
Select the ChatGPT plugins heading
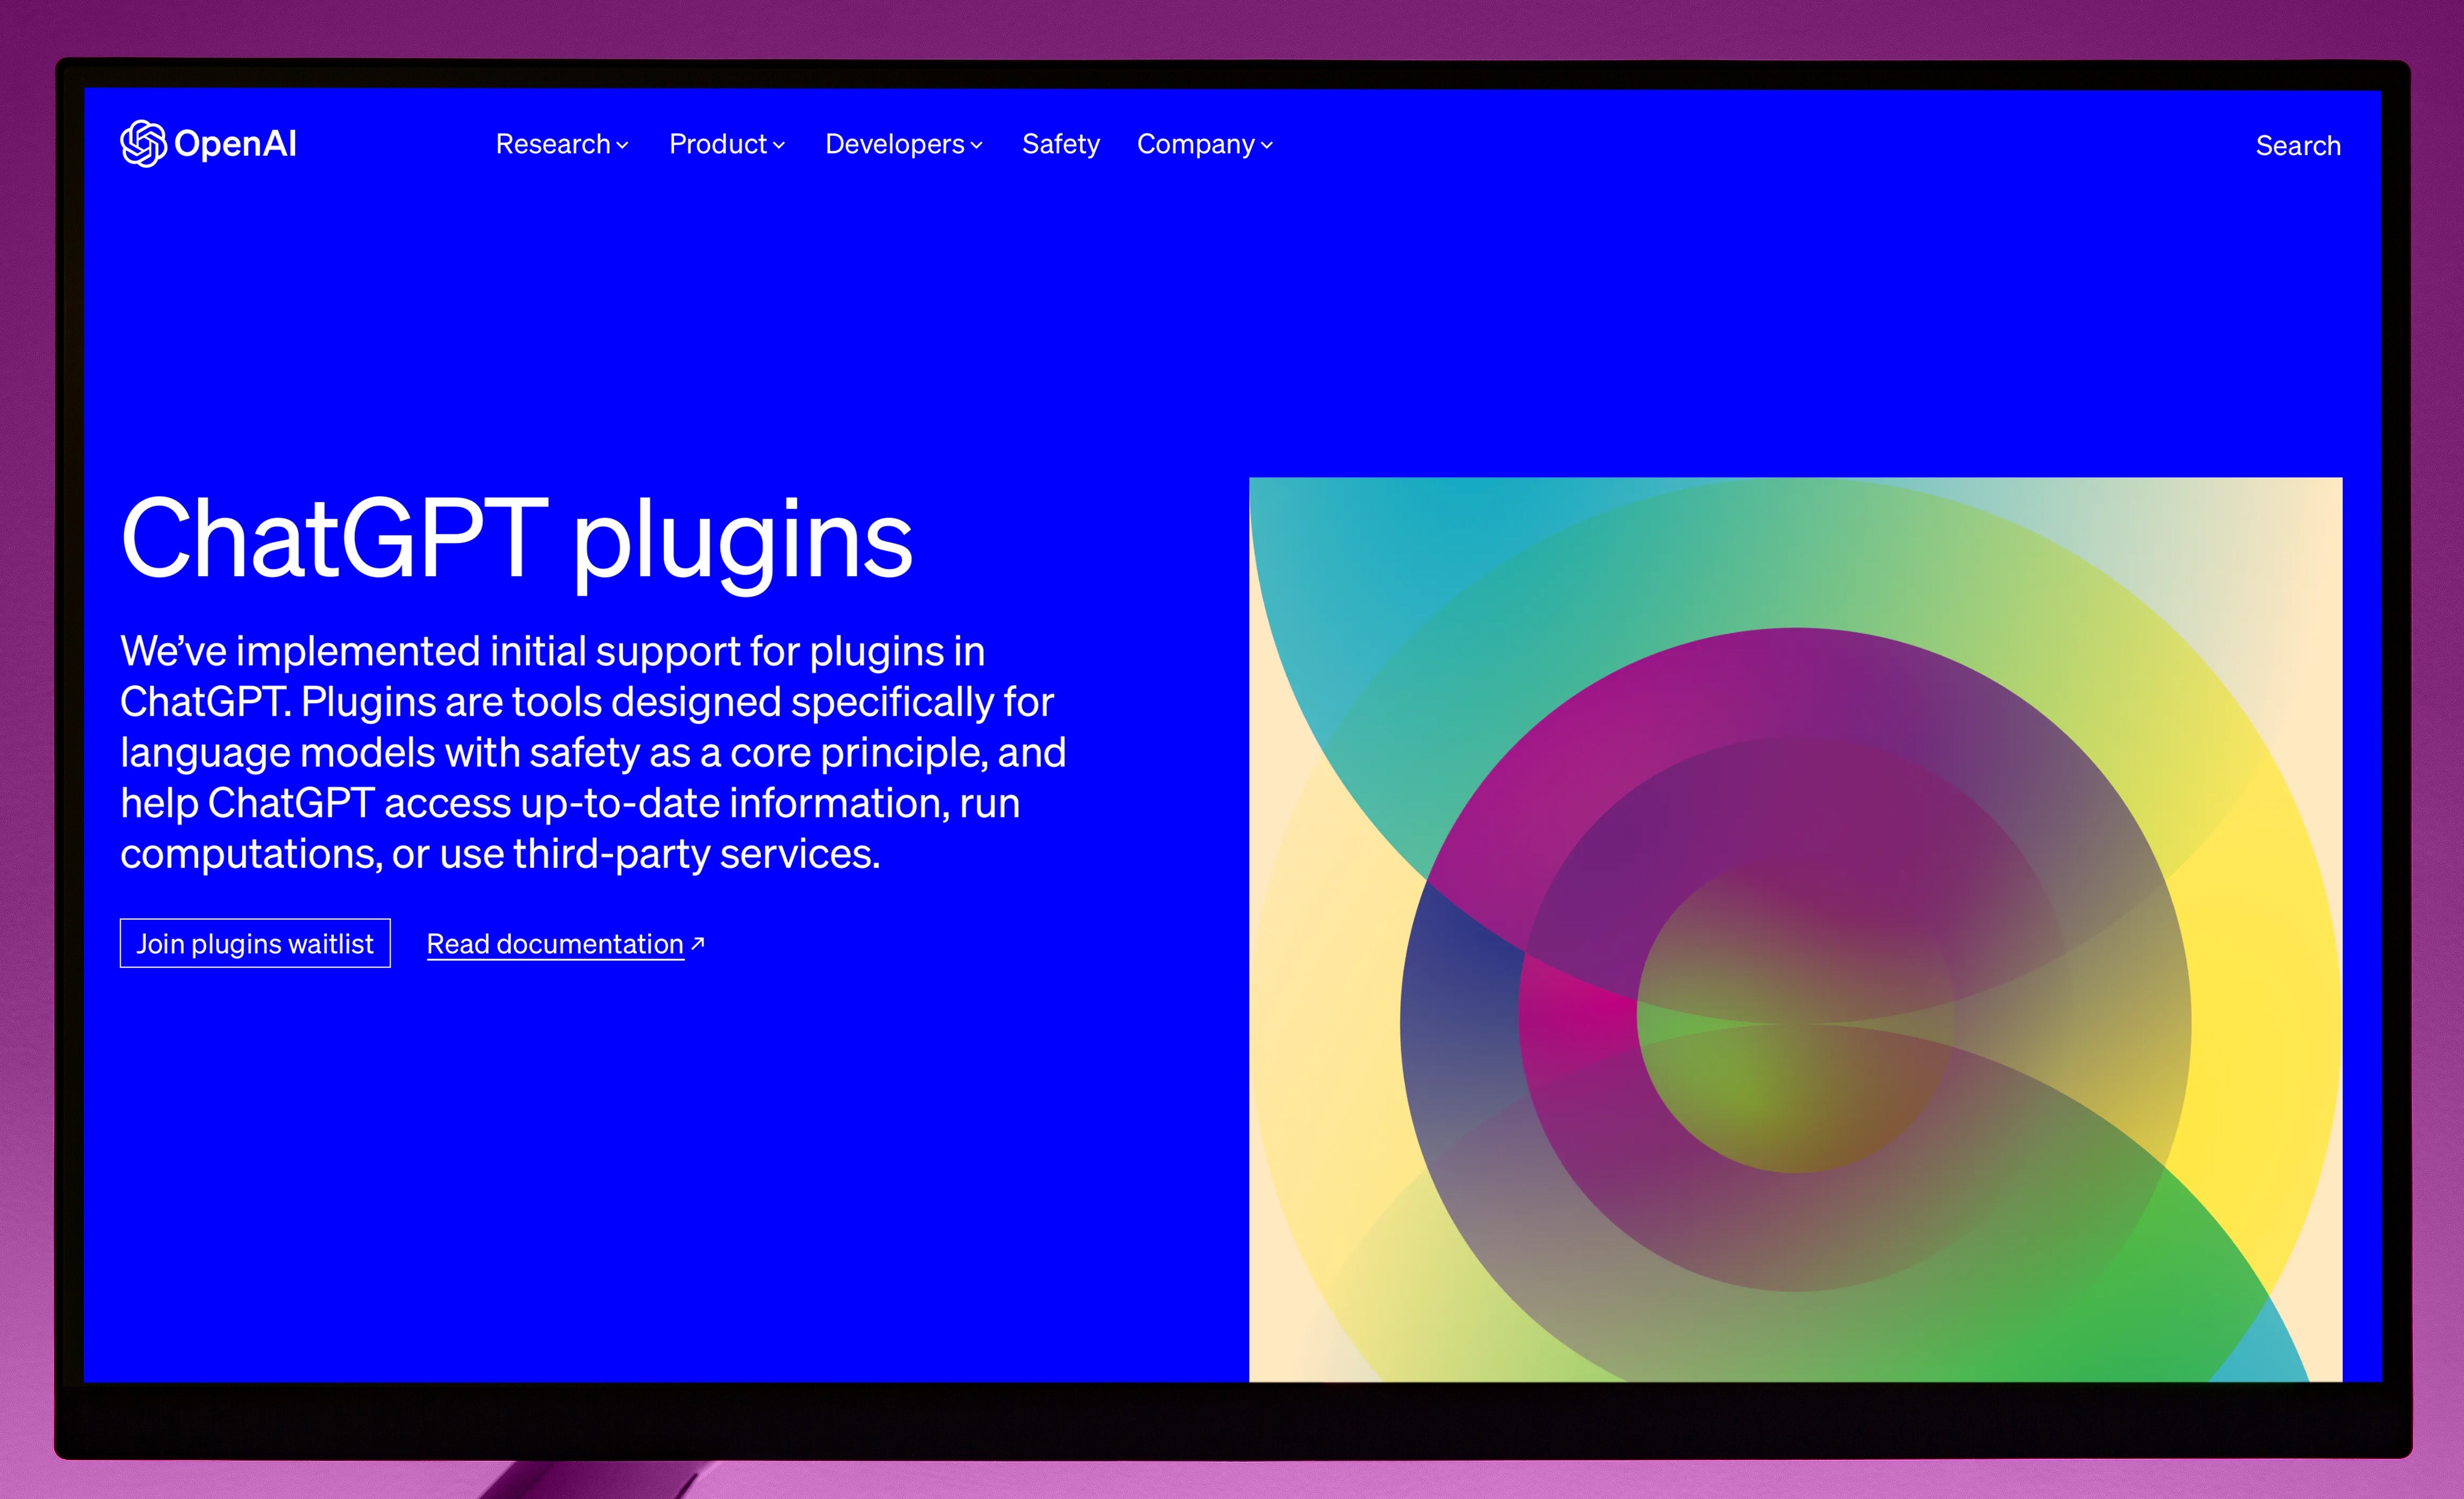[517, 540]
